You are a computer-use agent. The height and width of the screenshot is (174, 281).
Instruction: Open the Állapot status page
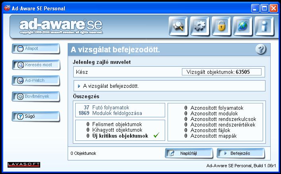click(x=36, y=49)
